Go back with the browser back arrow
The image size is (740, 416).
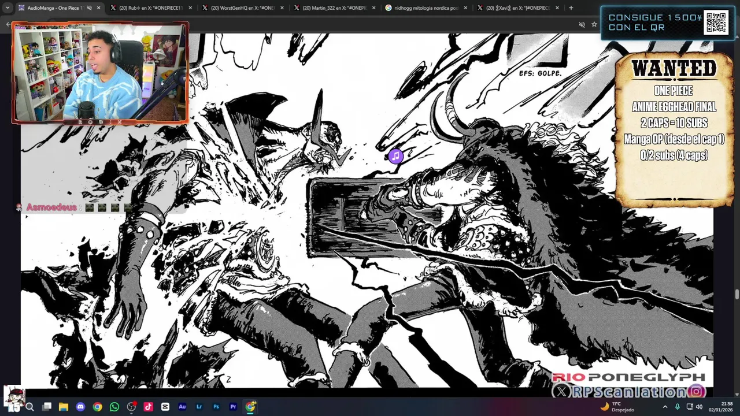tap(8, 24)
